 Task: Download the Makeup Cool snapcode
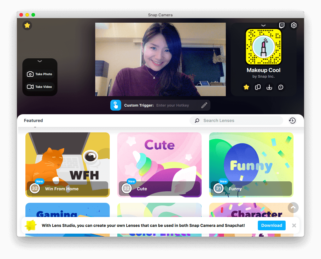[x=269, y=87]
